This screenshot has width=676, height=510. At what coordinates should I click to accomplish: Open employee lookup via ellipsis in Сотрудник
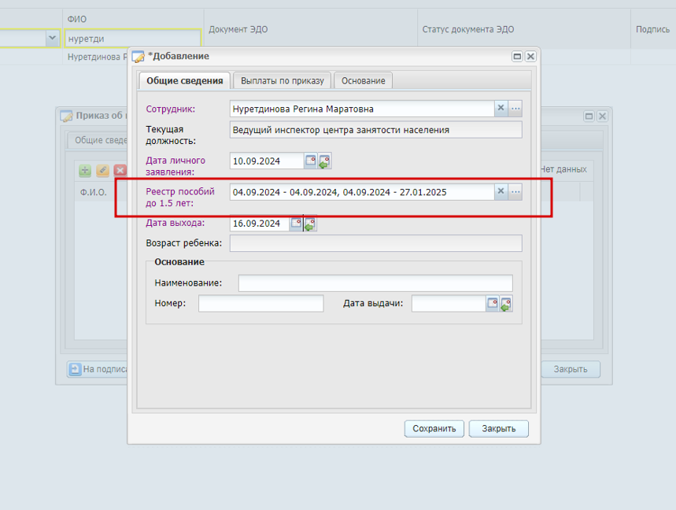click(x=515, y=108)
